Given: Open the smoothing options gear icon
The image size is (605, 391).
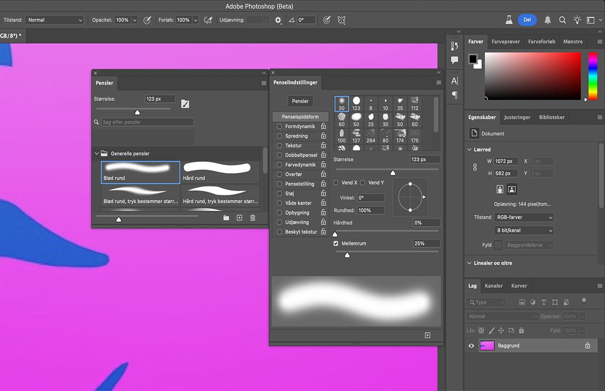Looking at the screenshot, I should (x=278, y=20).
